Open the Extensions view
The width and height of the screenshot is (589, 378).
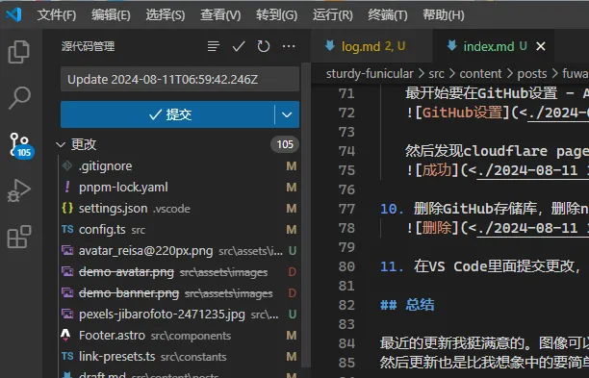tap(19, 237)
